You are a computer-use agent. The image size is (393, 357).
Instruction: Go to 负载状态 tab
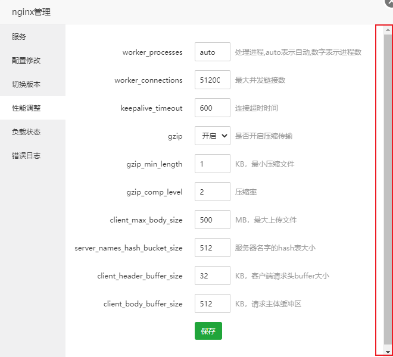33,131
